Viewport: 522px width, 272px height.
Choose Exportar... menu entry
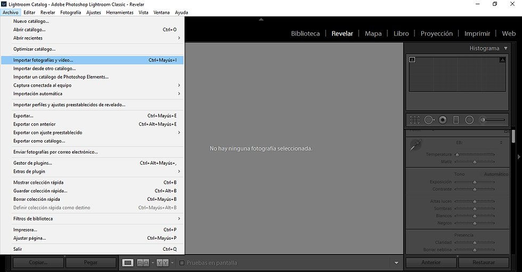point(92,116)
